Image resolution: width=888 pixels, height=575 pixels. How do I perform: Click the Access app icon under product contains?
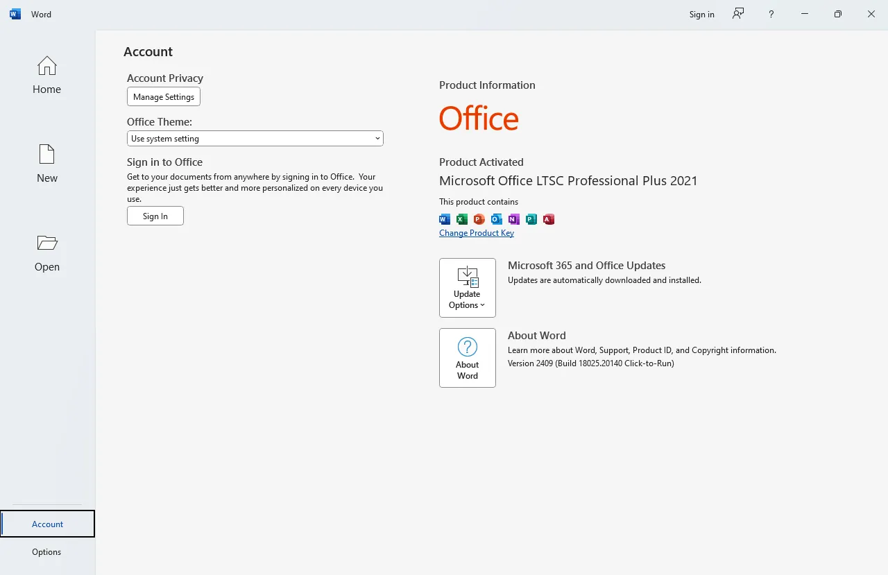[x=549, y=219]
